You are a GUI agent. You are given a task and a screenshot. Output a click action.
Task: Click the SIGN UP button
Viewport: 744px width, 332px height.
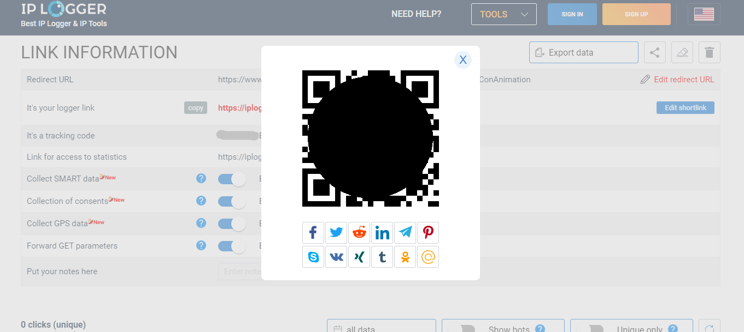coord(636,14)
